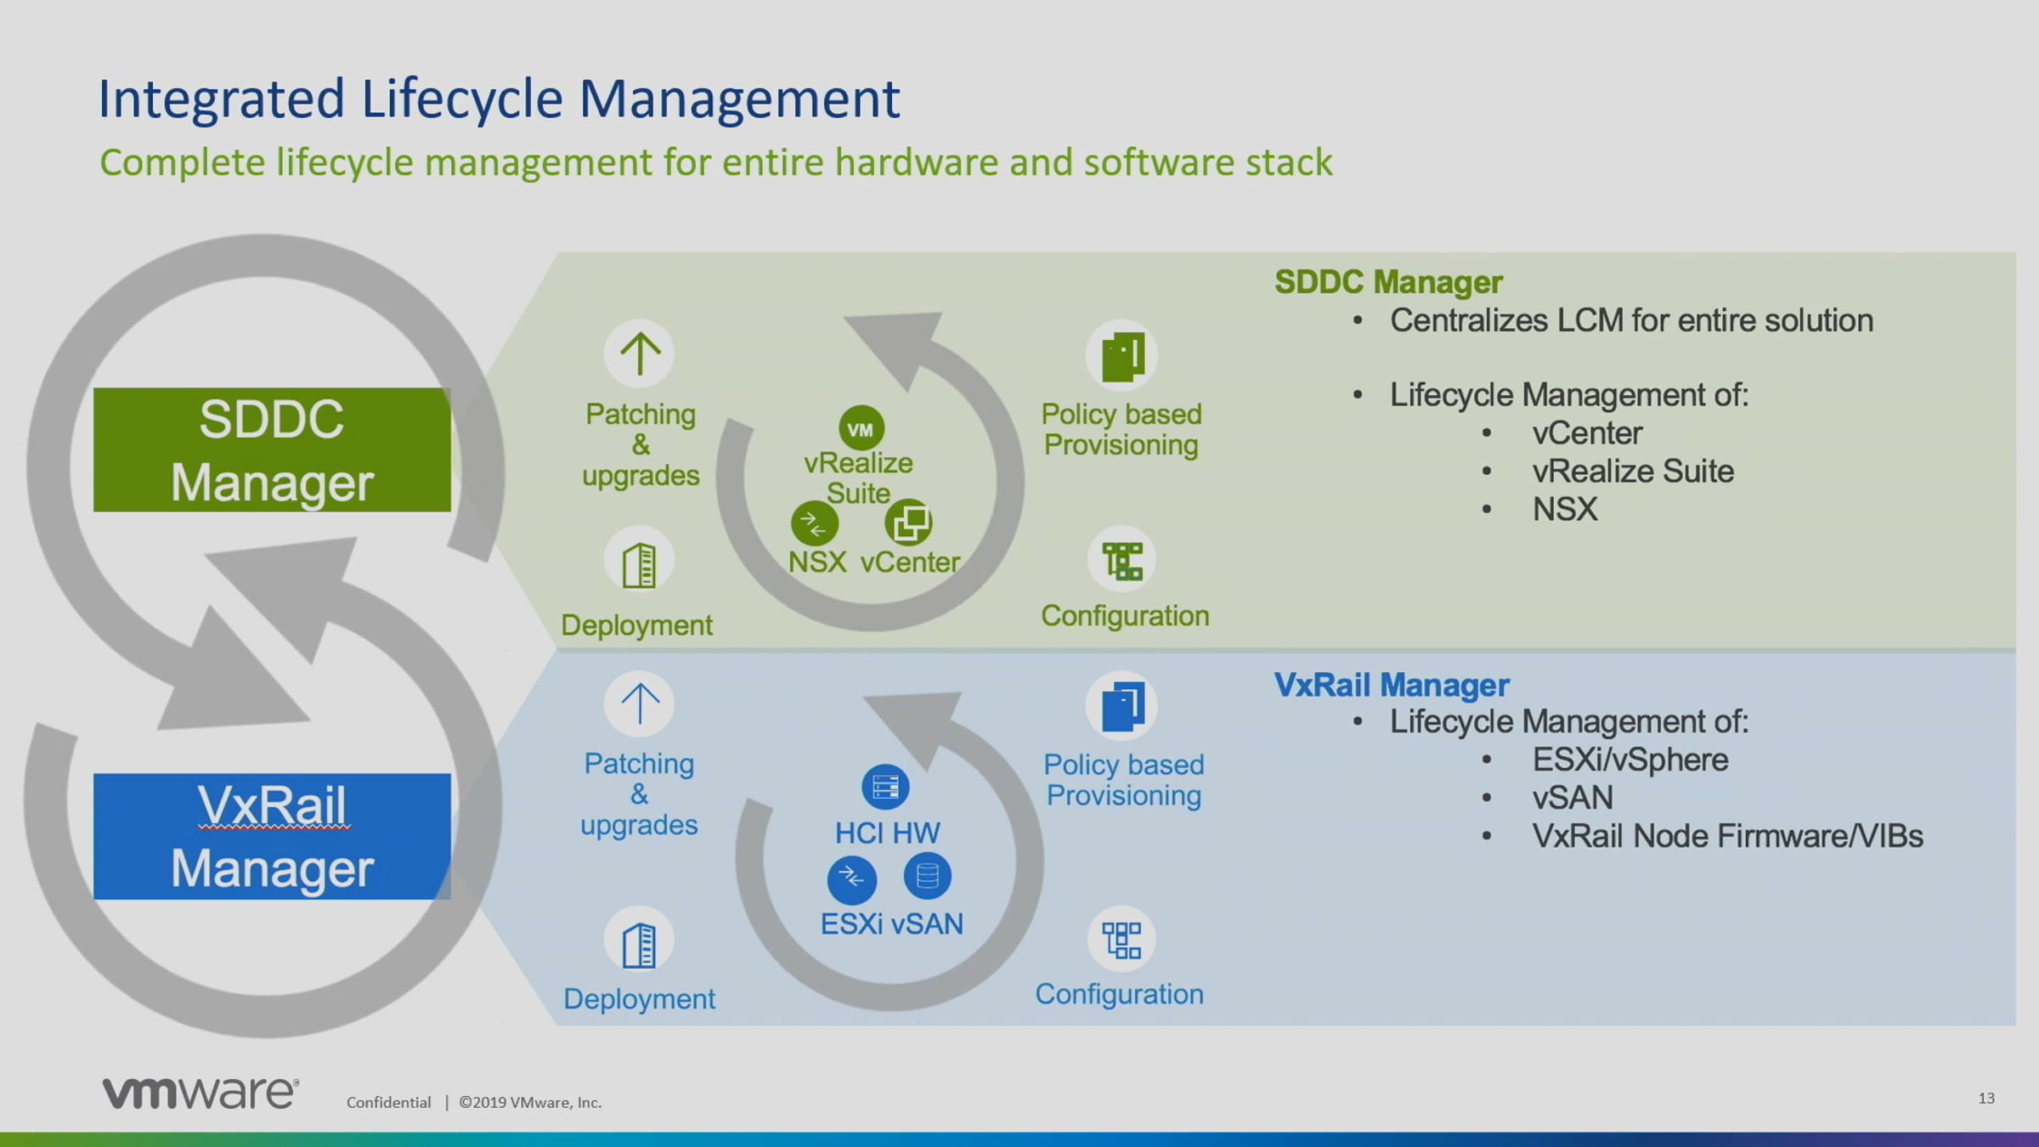This screenshot has height=1147, width=2039.
Task: Click the VxRail Node Firmware/VIBs bullet
Action: (x=1726, y=836)
